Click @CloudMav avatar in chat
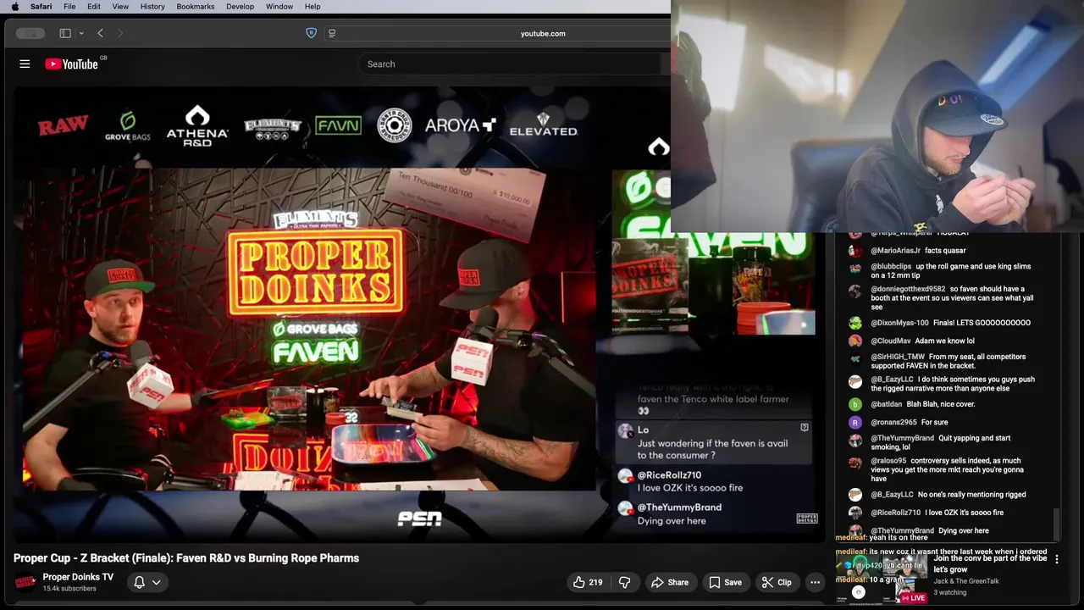 (855, 341)
